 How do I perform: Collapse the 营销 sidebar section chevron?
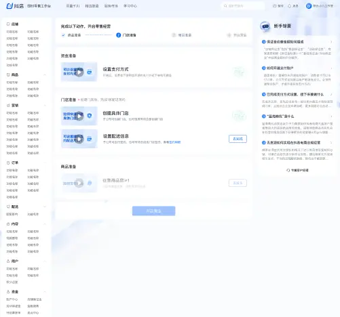pyautogui.click(x=45, y=106)
